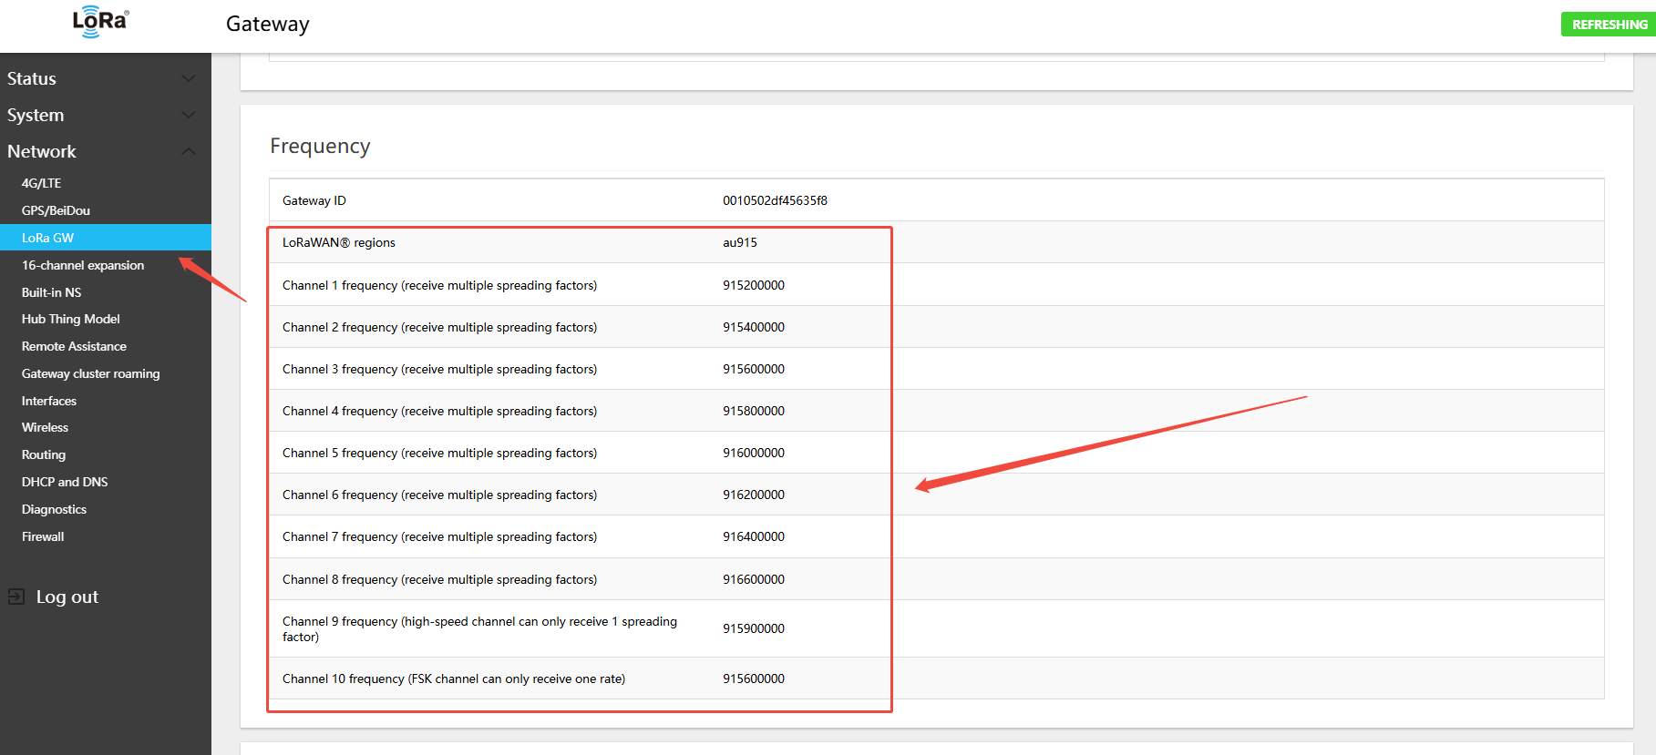The width and height of the screenshot is (1656, 755).
Task: Open 16-channel expansion settings
Action: click(83, 265)
